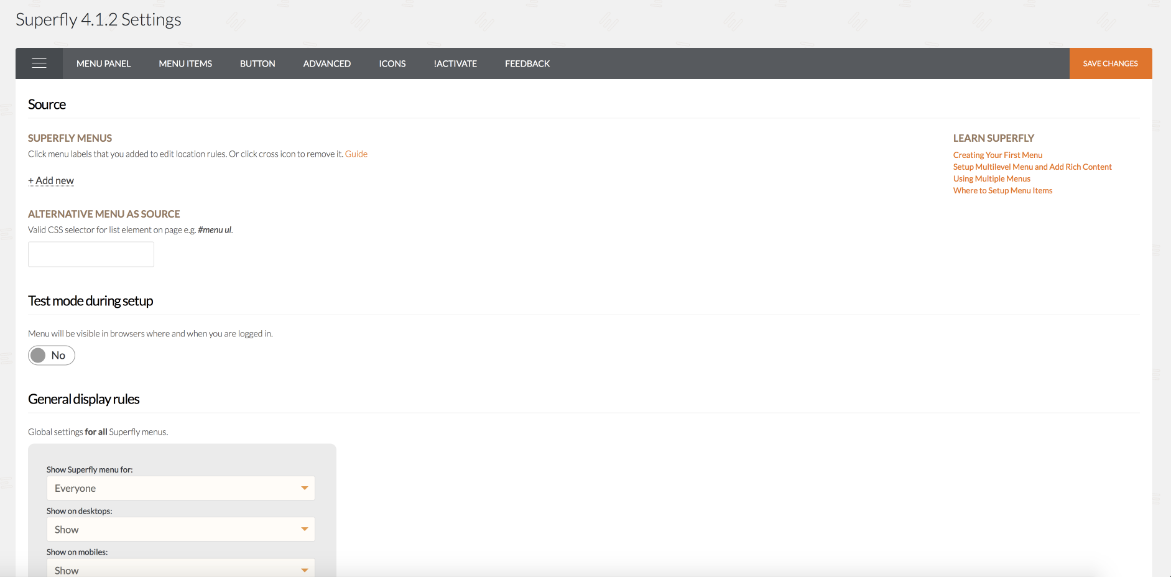Open the Icons tab
This screenshot has width=1171, height=577.
point(392,63)
